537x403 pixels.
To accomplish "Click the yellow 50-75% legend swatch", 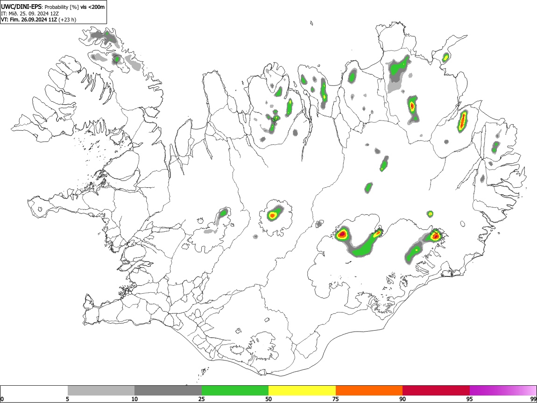I will [x=302, y=391].
